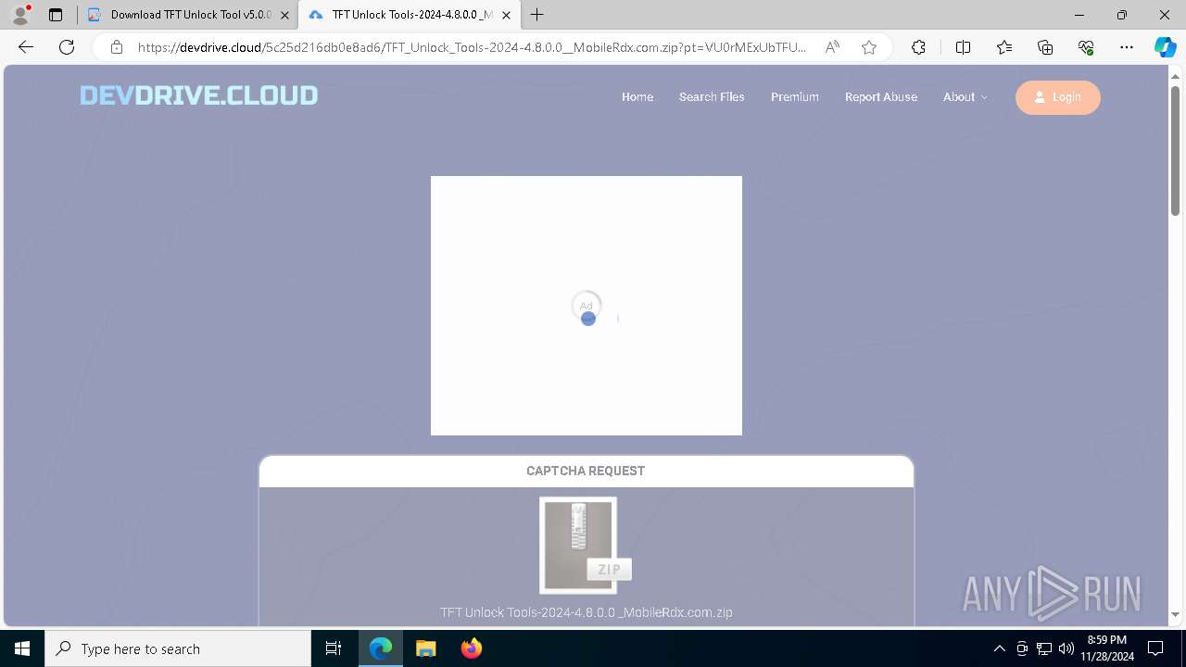Open File Explorer from taskbar
This screenshot has height=667, width=1186.
click(425, 648)
